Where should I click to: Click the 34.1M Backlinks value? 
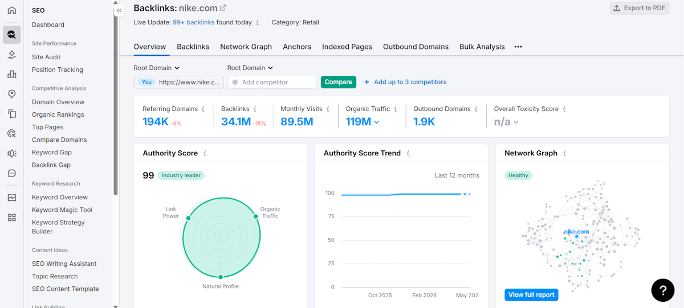click(236, 121)
